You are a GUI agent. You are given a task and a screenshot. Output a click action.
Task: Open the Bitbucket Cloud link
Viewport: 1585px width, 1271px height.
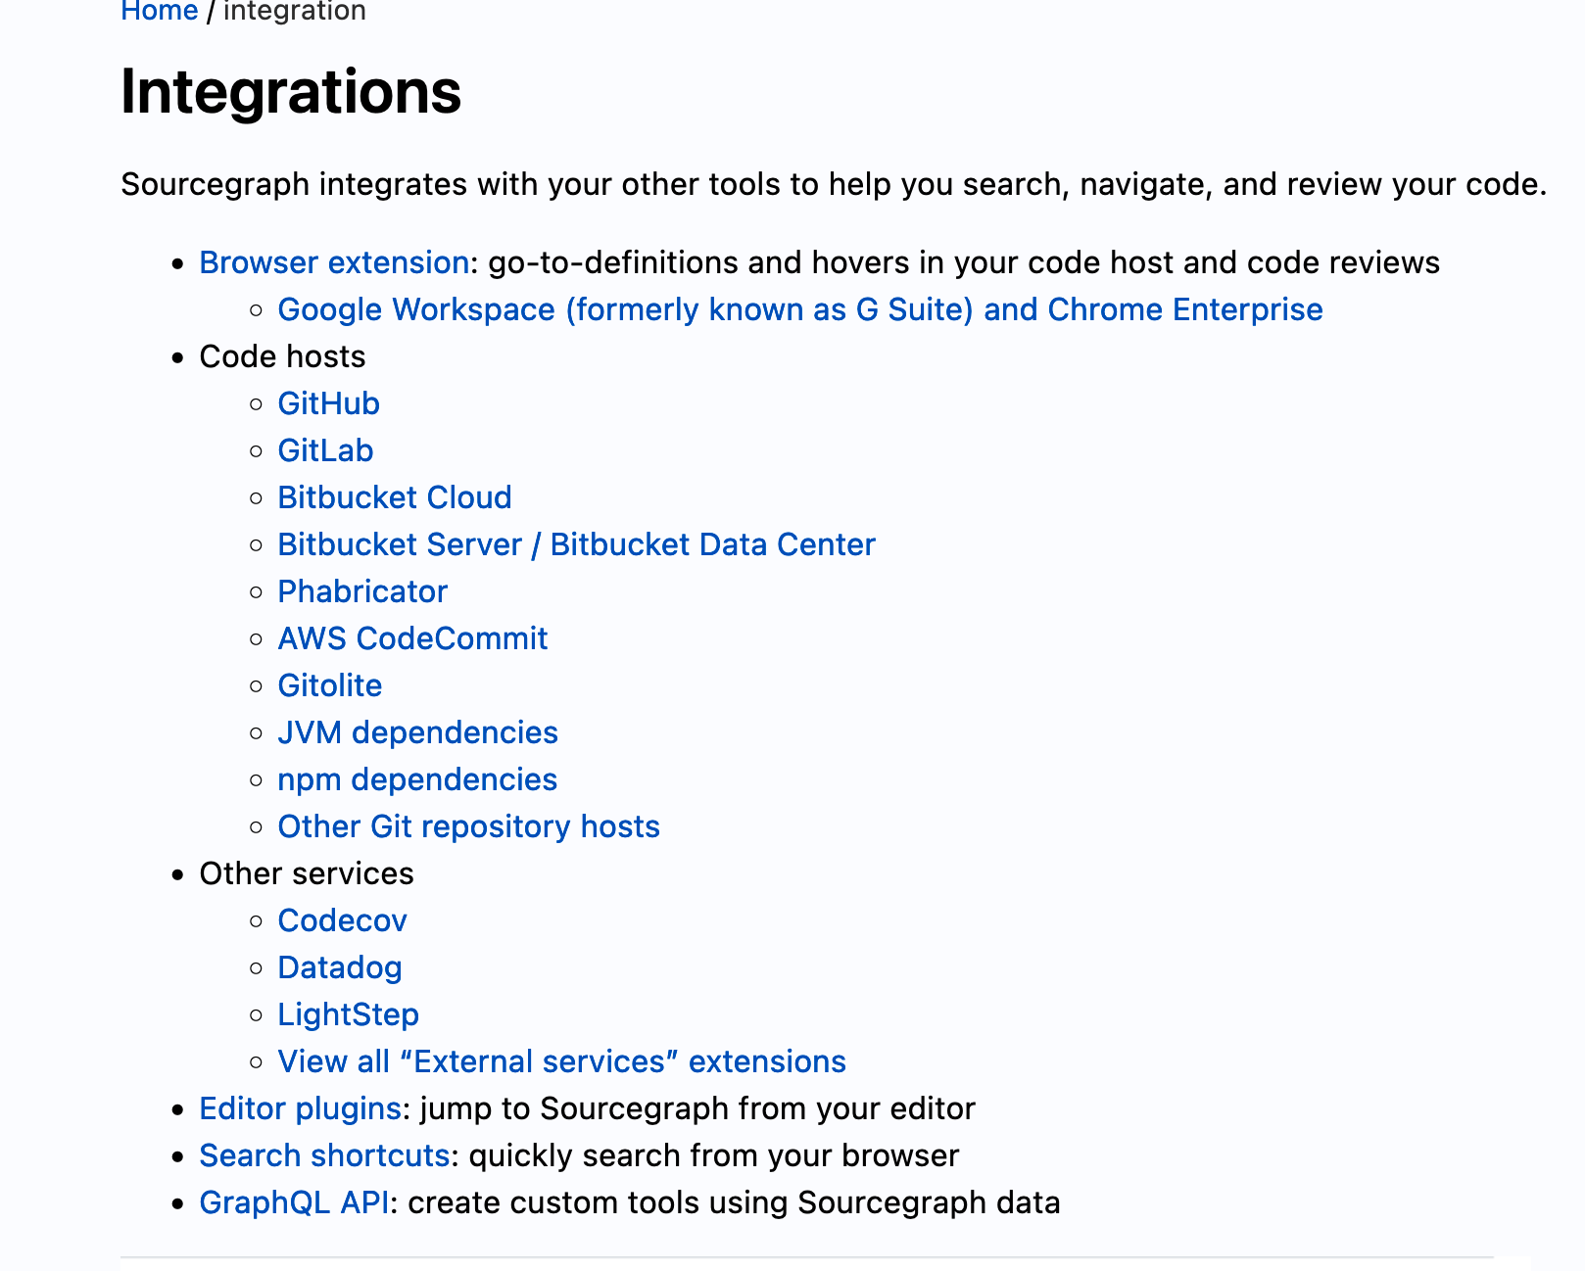[x=395, y=497]
